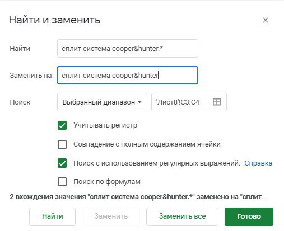Click the Заменить все button

click(x=182, y=216)
